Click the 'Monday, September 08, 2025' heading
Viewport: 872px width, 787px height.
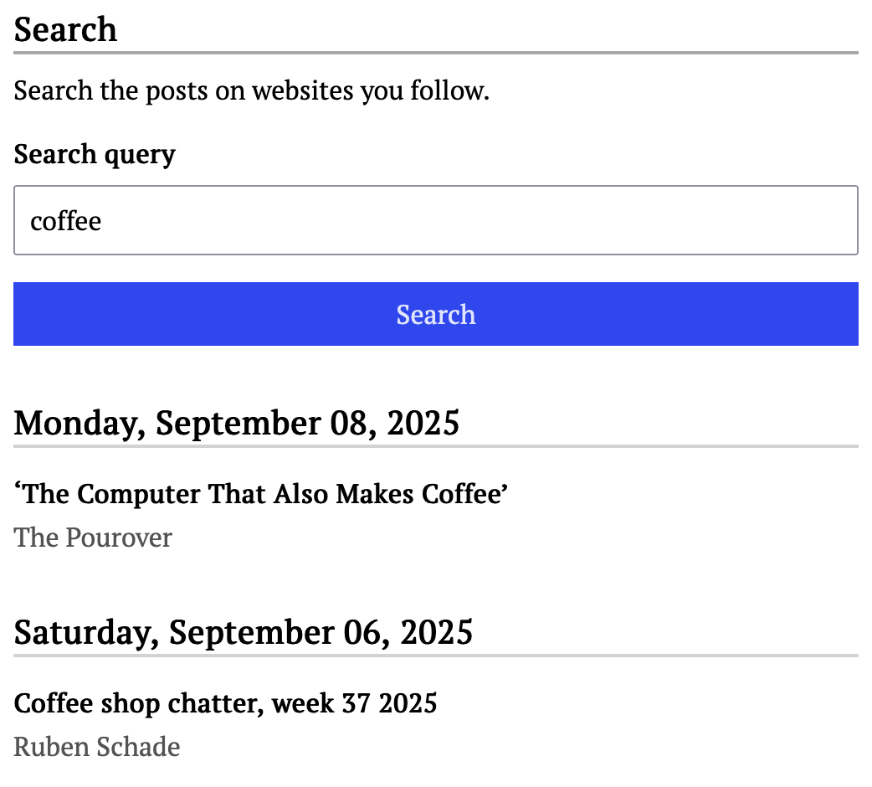click(237, 423)
